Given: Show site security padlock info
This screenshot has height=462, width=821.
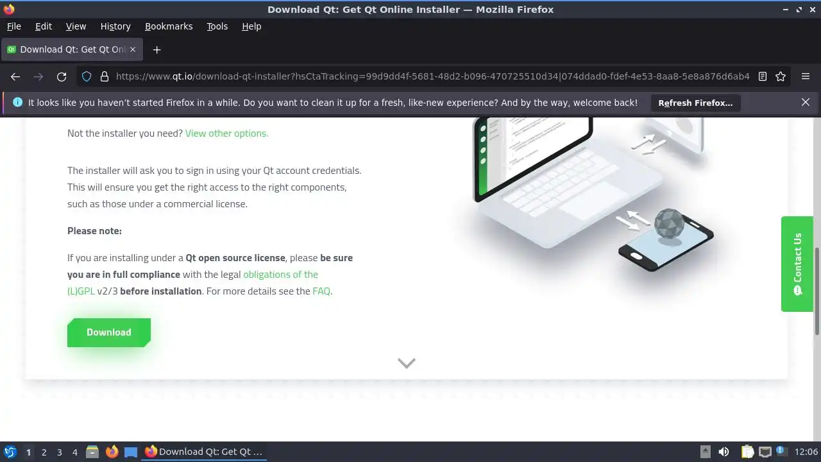Looking at the screenshot, I should point(105,76).
